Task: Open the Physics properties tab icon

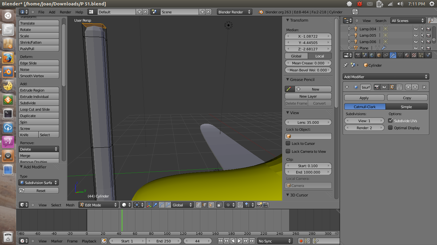Action: pos(428,55)
